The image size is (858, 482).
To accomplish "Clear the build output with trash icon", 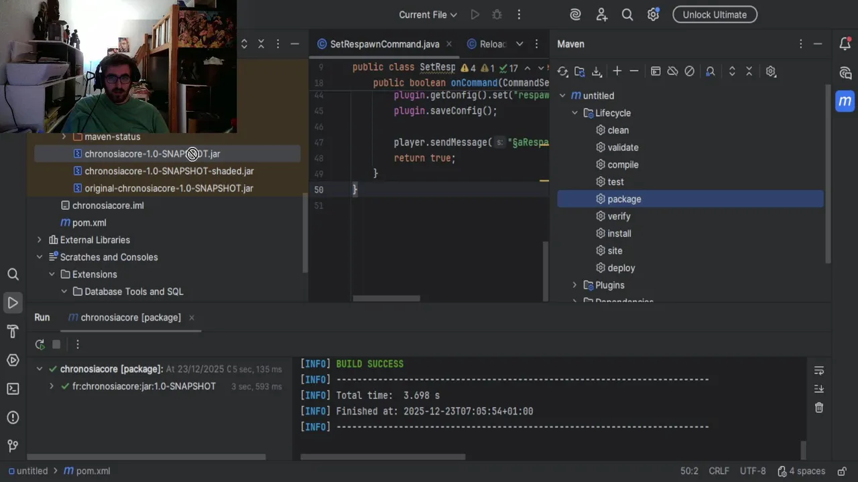I will click(818, 407).
